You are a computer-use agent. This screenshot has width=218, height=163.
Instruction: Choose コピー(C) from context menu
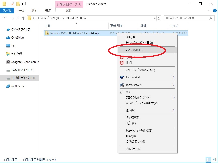click(147, 123)
